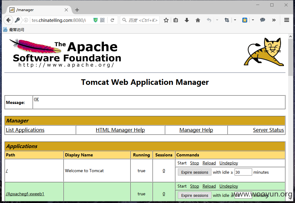
Task: Click the scrollbar up arrow
Action: pyautogui.click(x=290, y=36)
